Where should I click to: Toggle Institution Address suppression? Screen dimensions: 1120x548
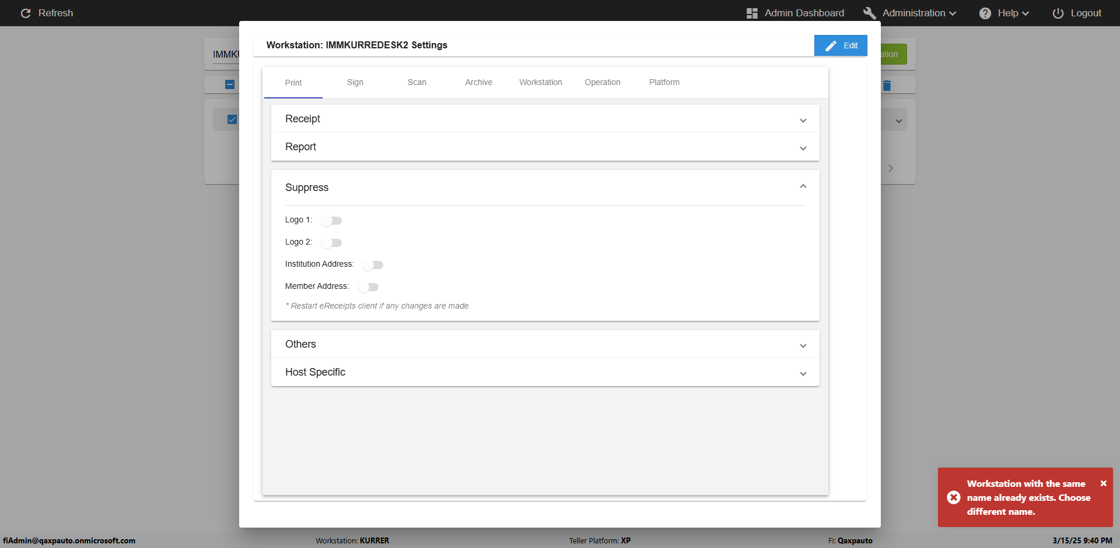coord(373,265)
